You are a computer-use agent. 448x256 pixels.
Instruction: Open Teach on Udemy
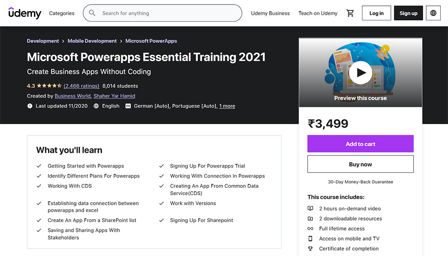point(318,13)
